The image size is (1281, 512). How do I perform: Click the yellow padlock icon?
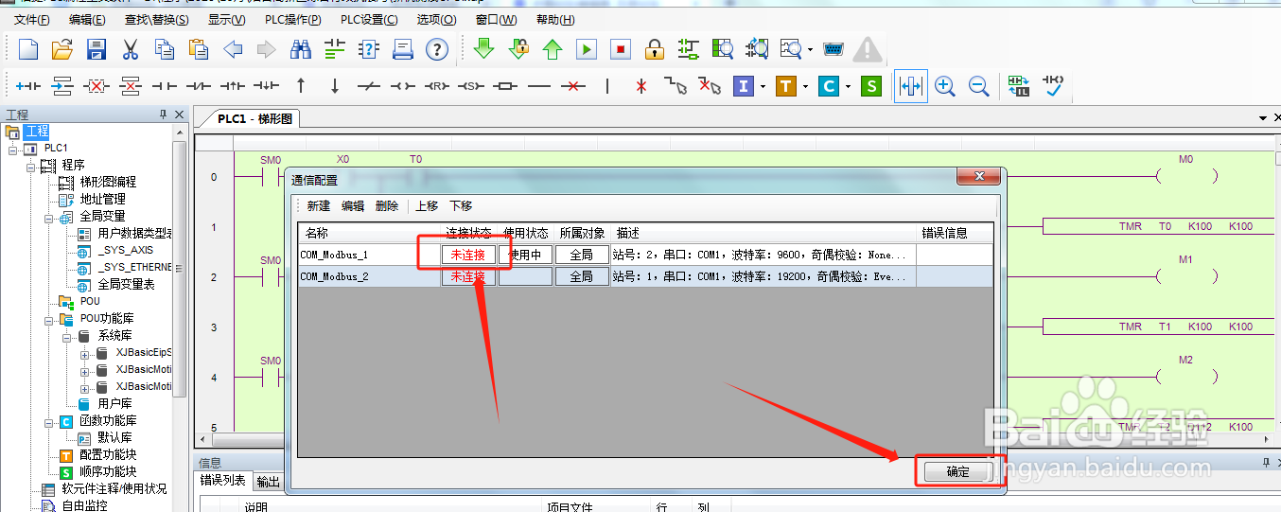[654, 49]
